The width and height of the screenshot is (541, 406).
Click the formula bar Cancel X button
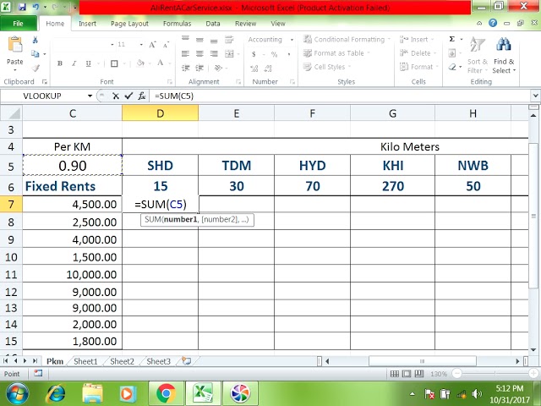[116, 96]
